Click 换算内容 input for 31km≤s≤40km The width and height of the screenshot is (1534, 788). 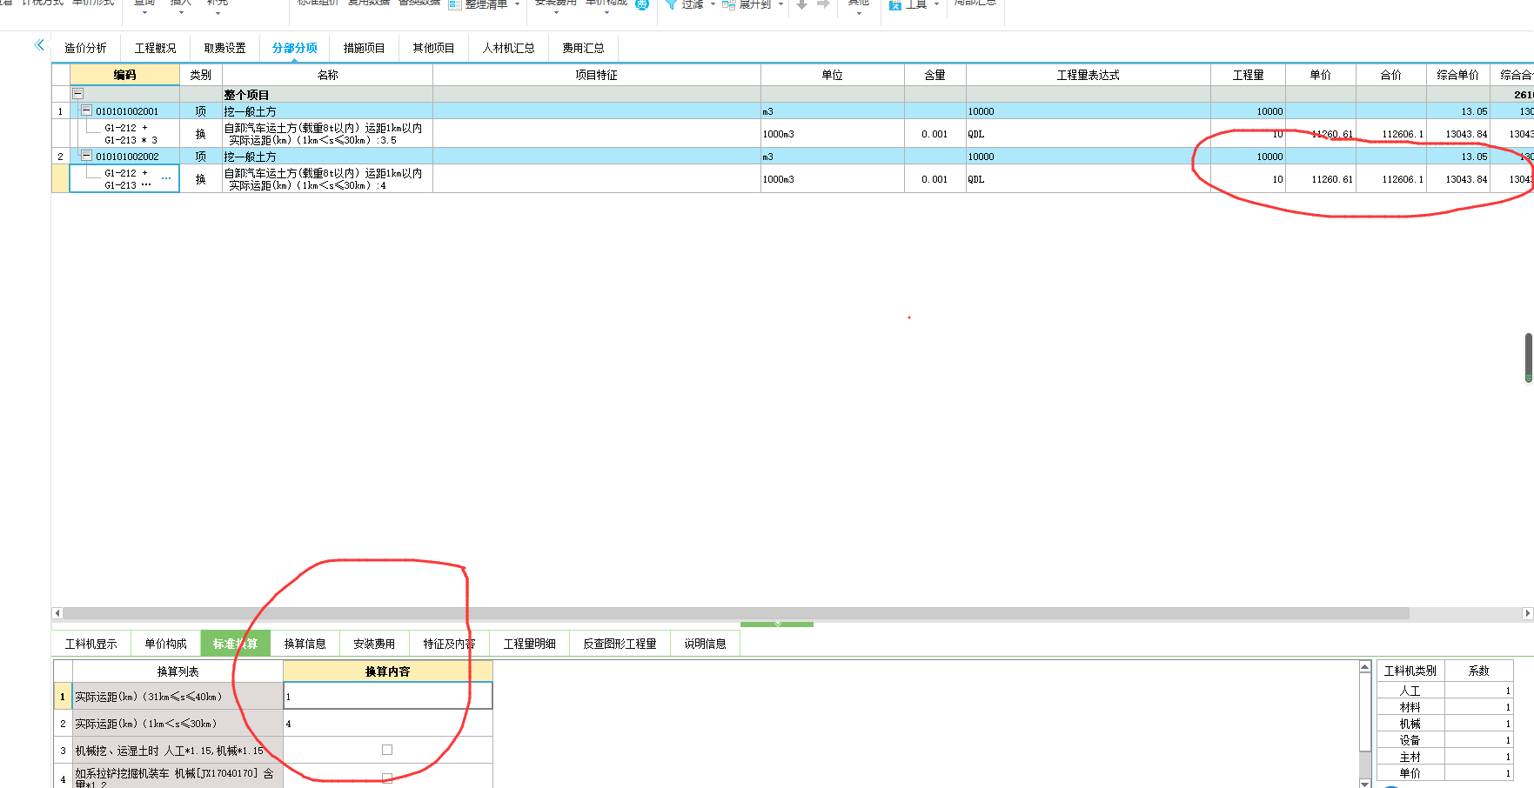coord(387,696)
